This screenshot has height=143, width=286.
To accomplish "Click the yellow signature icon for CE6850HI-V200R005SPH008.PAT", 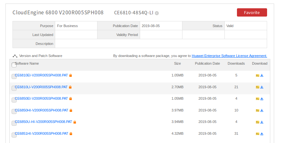I will (257, 111).
